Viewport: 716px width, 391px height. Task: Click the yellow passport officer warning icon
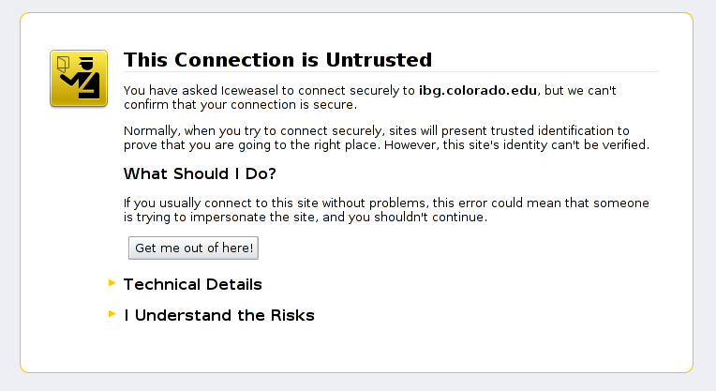(x=79, y=79)
